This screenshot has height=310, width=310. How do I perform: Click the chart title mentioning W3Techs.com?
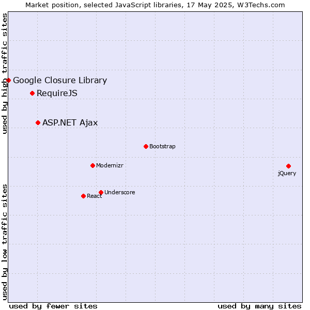155,5
